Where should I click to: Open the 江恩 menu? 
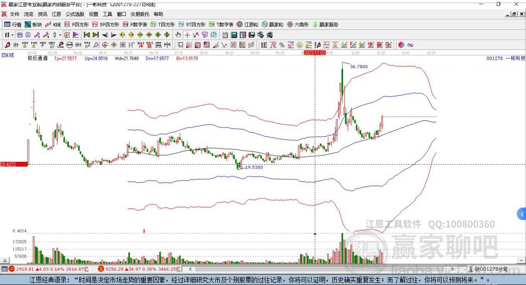pos(57,14)
